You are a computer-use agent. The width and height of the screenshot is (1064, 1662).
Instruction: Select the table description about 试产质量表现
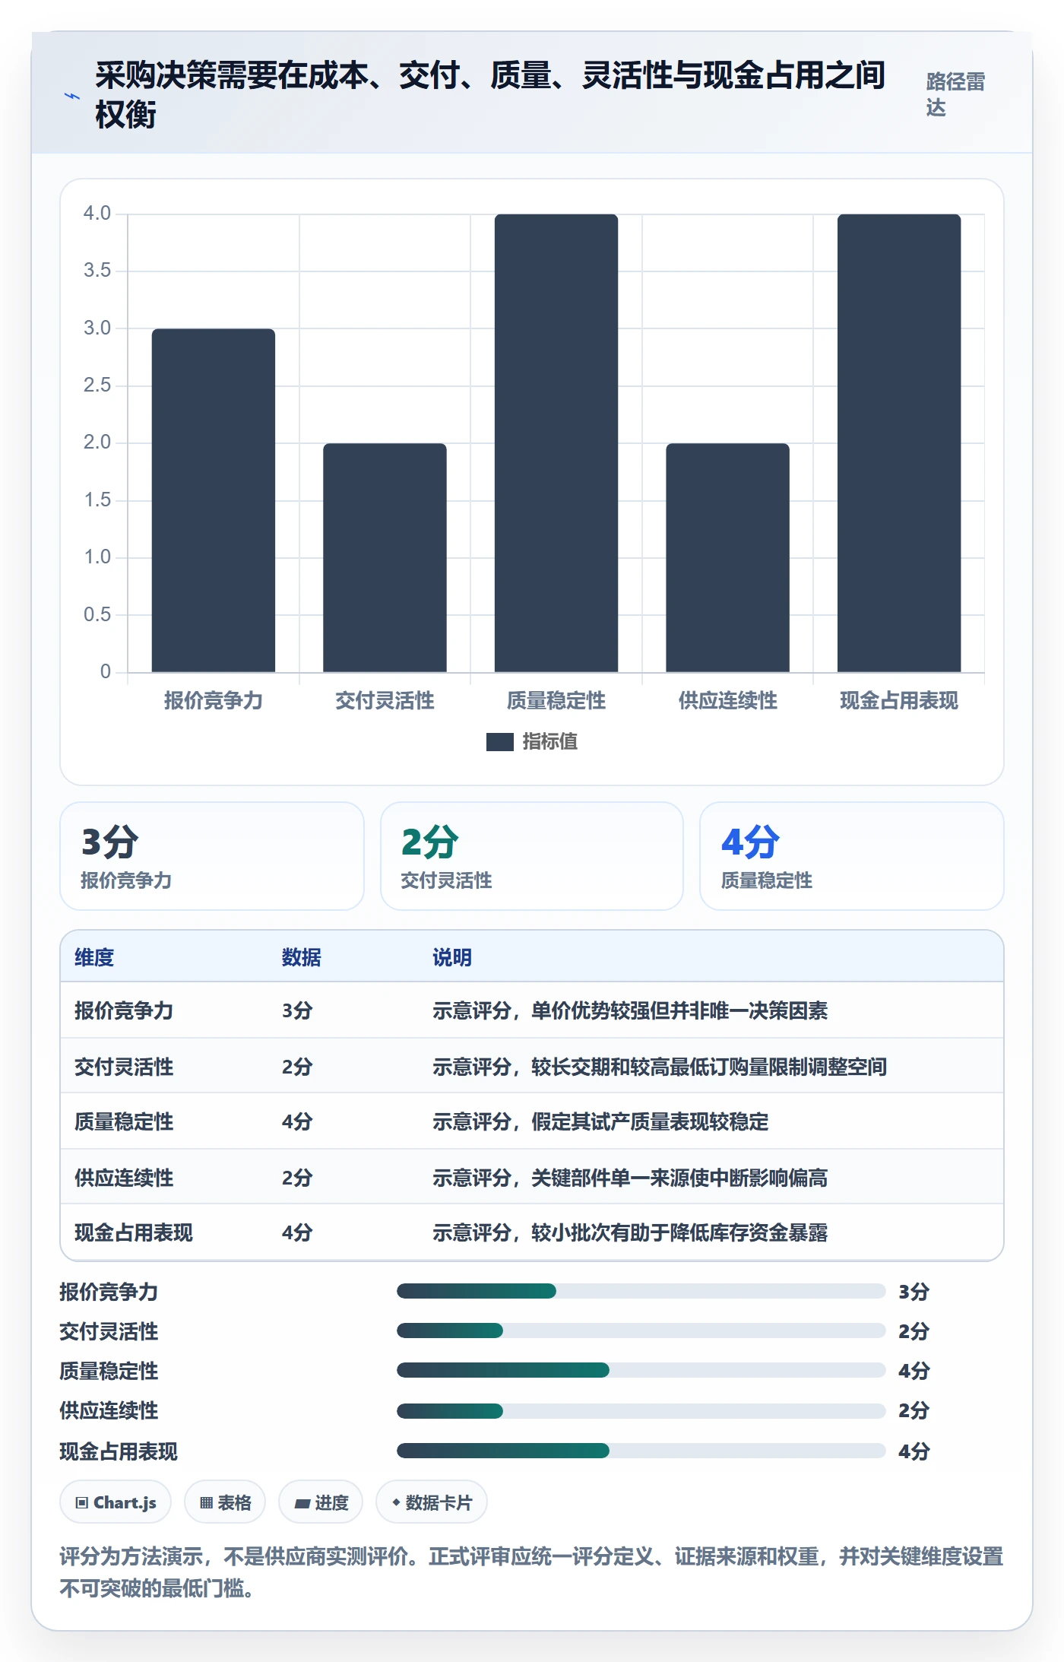pyautogui.click(x=600, y=1121)
